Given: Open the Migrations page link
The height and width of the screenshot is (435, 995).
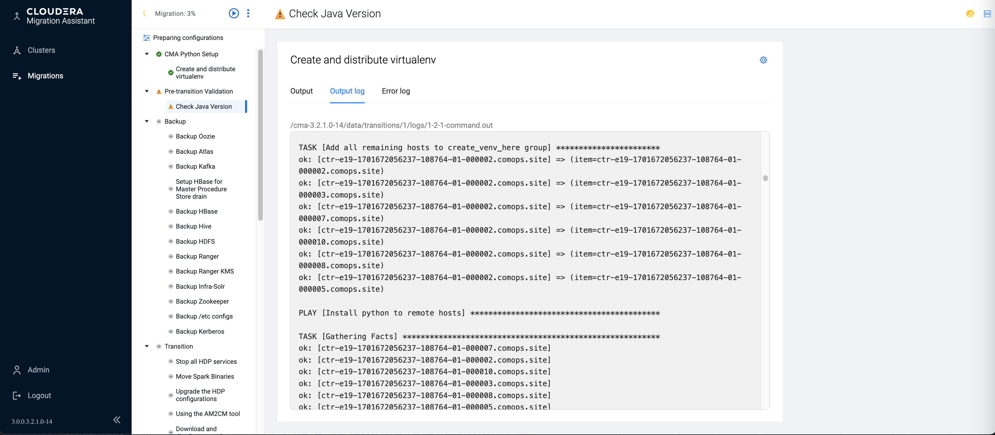Looking at the screenshot, I should tap(45, 76).
